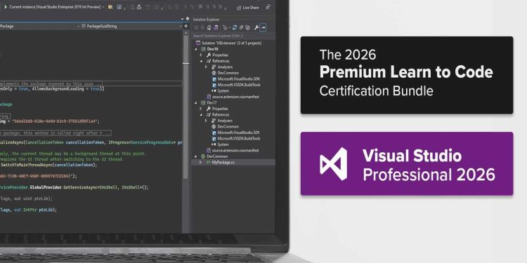
Task: Click the split editor plus icon
Action: click(186, 26)
